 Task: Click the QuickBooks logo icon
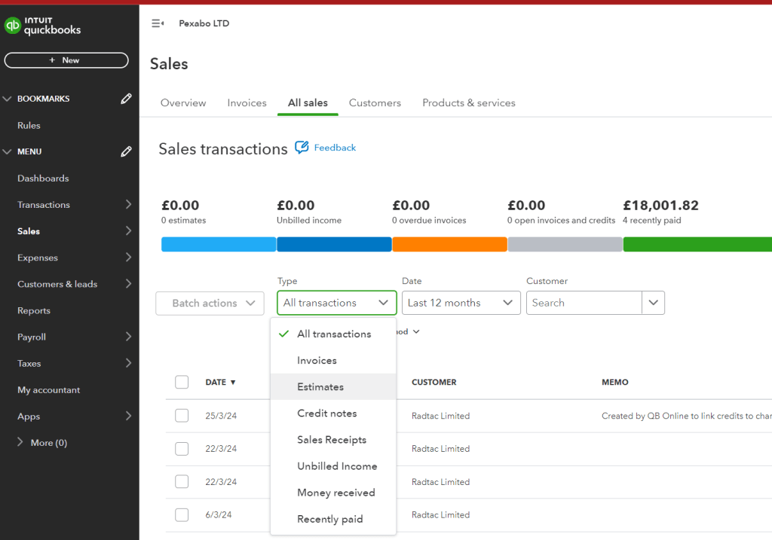[x=12, y=26]
